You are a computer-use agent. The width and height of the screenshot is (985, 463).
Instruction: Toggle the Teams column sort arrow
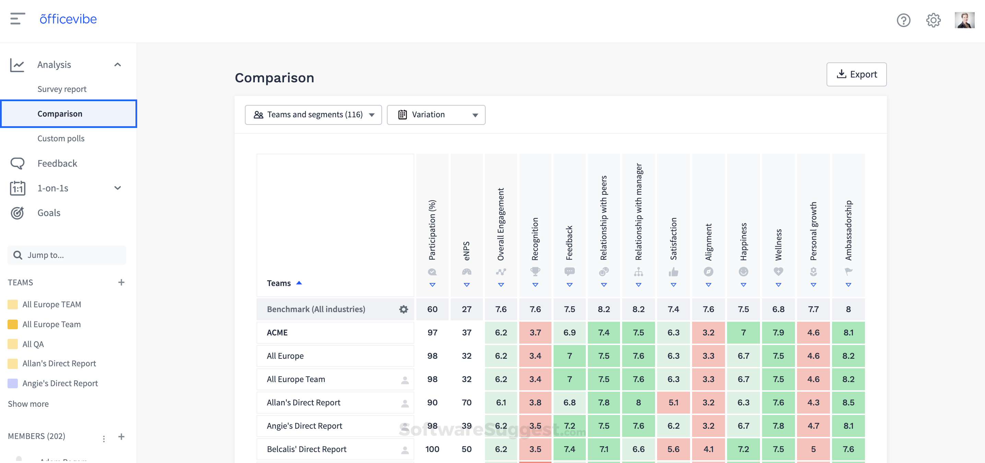[x=299, y=283]
